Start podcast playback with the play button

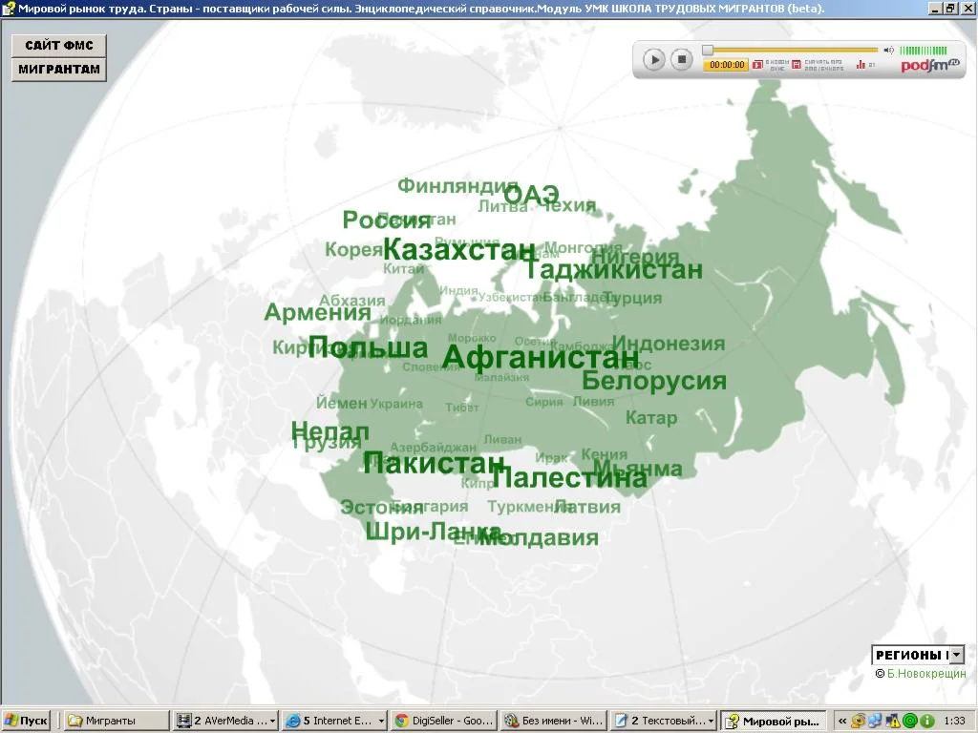[653, 60]
